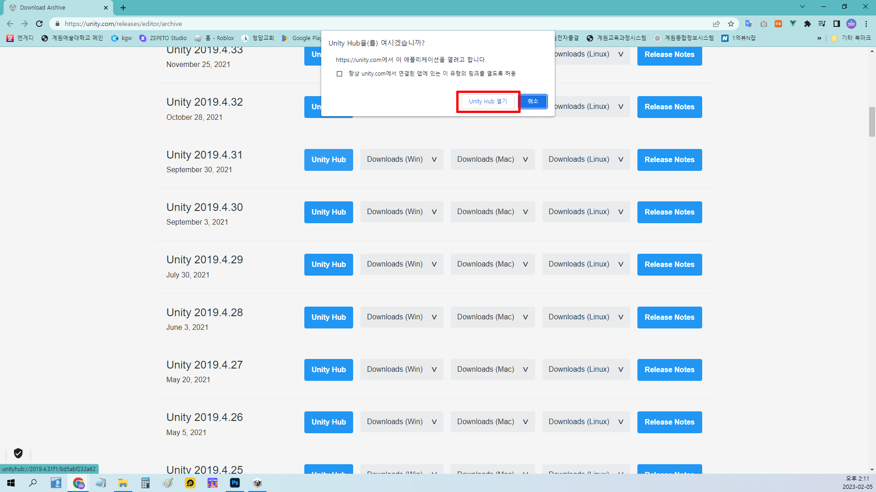Click Unity Hub button for 2019.4.28

tap(328, 317)
